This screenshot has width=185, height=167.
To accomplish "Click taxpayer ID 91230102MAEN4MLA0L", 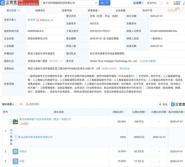I will tap(164, 31).
